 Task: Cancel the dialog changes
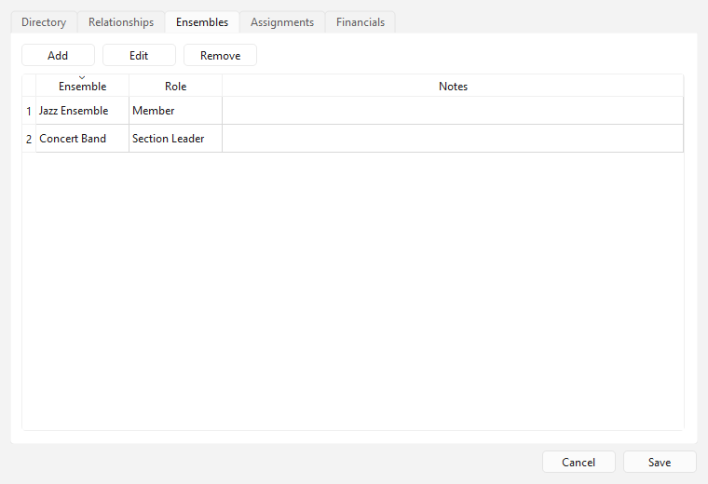pyautogui.click(x=579, y=462)
